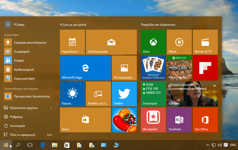The image size is (238, 150).
Task: Open the OneNote tile
Action: pos(179,120)
